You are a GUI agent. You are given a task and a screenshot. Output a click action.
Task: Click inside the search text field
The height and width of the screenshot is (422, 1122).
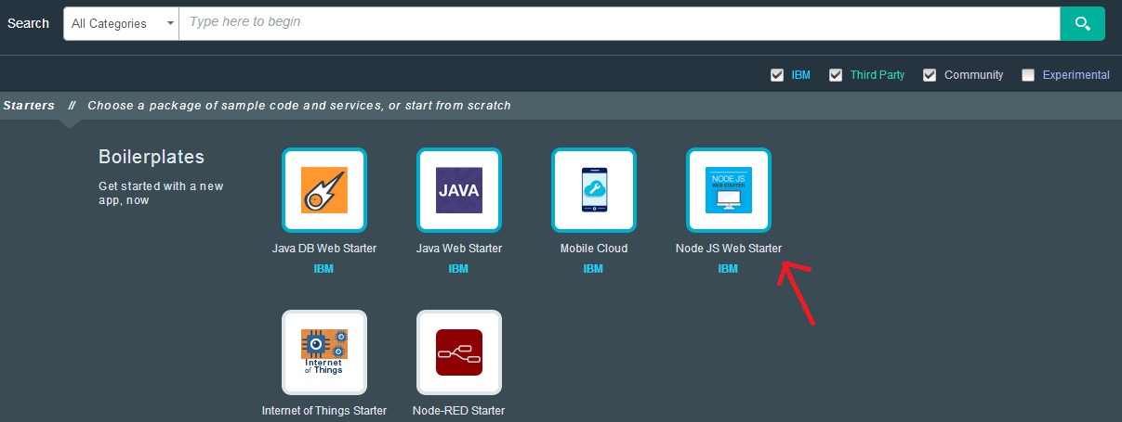pos(618,23)
